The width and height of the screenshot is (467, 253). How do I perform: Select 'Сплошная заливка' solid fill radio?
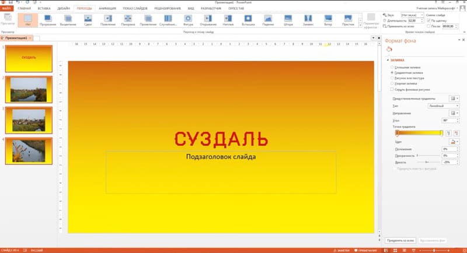point(392,68)
